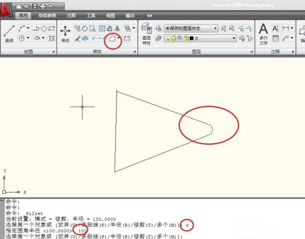Open the Arc tool dropdown arrow
Image resolution: width=305 pixels, height=239 pixels.
(x=28, y=28)
